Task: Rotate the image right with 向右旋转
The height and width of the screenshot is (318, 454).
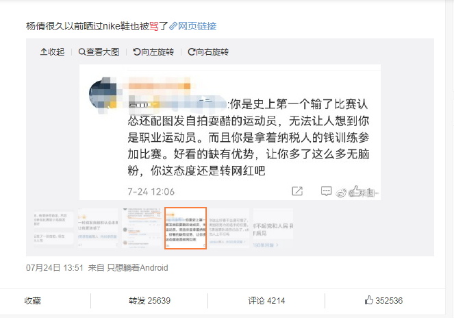Action: coord(208,52)
